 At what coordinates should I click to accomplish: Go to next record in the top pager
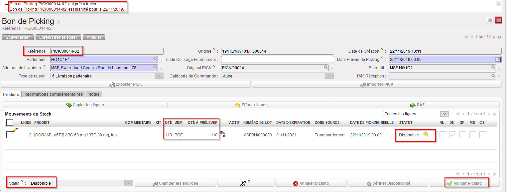tap(494, 37)
